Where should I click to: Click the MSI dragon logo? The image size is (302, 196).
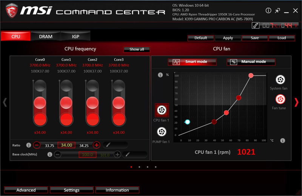12,11
